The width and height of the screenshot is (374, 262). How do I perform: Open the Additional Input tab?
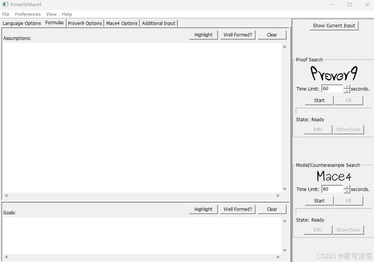tap(159, 23)
